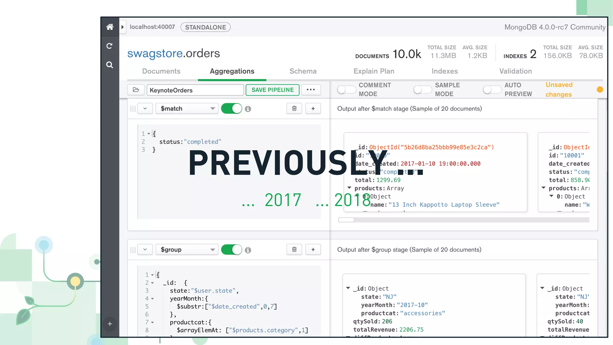
Task: Expand the products Array field
Action: (349, 188)
